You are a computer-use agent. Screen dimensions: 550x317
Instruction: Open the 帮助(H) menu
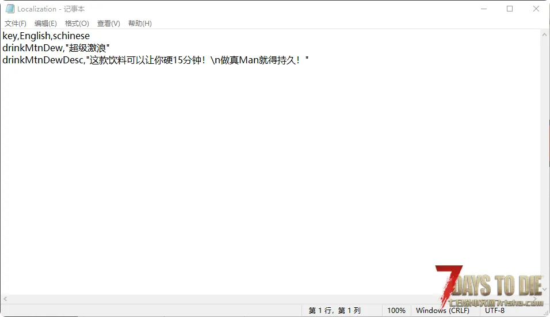click(140, 24)
